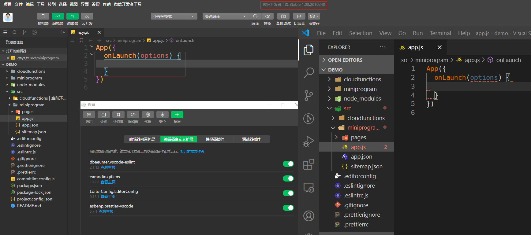Open Source Control in VS Code activity bar
This screenshot has height=235, width=531.
pyautogui.click(x=309, y=95)
